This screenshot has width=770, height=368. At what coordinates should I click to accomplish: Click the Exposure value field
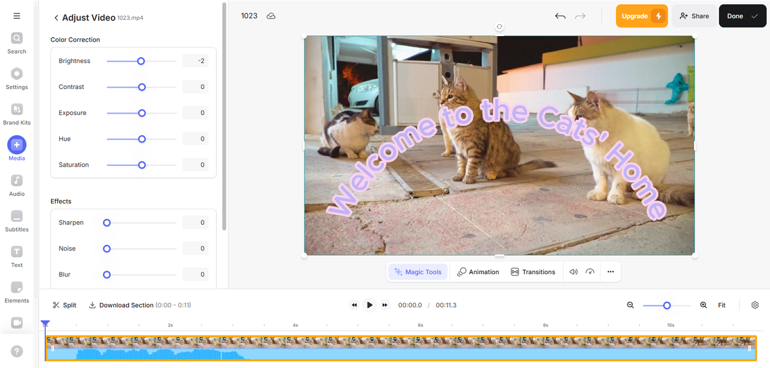click(196, 112)
